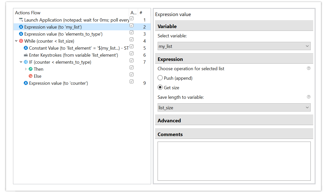Click row number 6 in the # column
Screen dimensions: 327x195
point(145,55)
